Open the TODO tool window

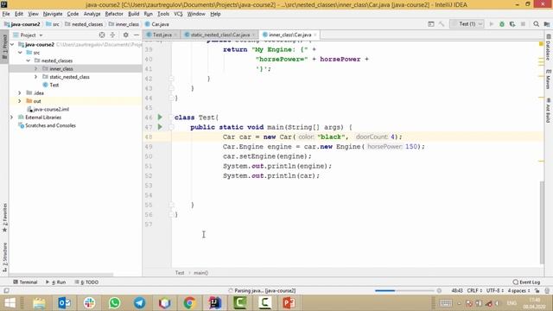pos(86,282)
